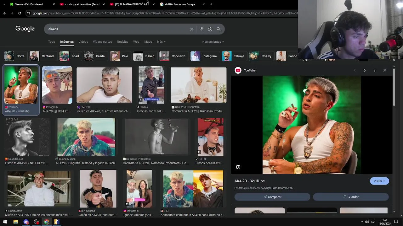Clear the search box with the X icon
This screenshot has width=403, height=226.
tap(191, 29)
